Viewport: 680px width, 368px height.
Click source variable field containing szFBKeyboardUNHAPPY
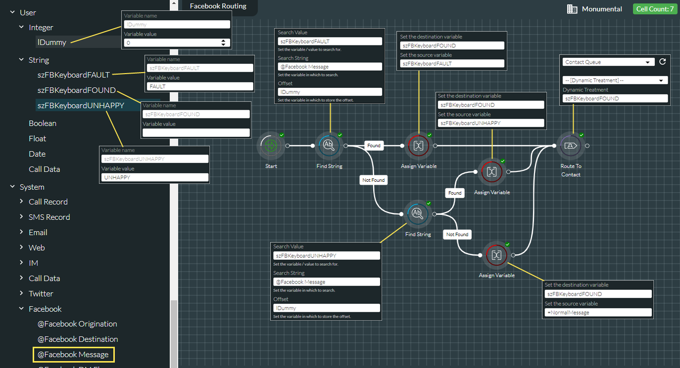pos(491,123)
